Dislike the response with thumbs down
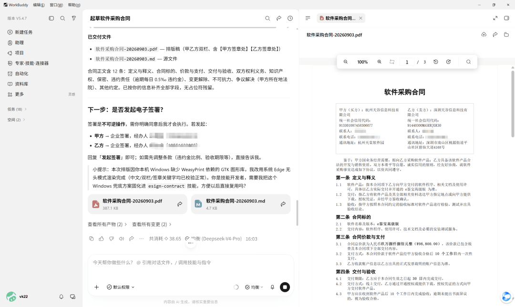Image resolution: width=515 pixels, height=307 pixels. point(111,239)
